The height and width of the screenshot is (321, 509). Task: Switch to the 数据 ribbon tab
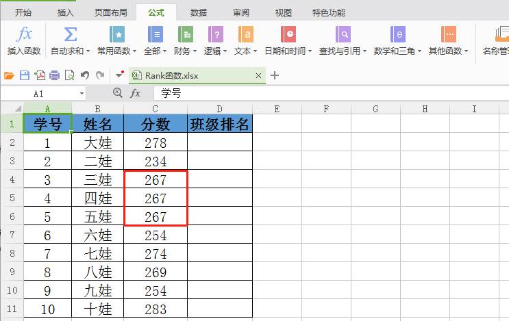pyautogui.click(x=199, y=12)
